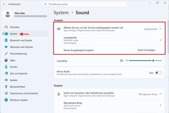The image size is (169, 113).
Task: Click the speaker icon in the output section
Action: [x=59, y=29]
